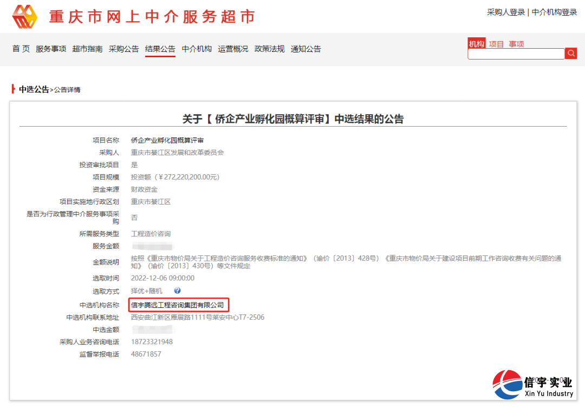Screen dimensions: 585x408
Task: Open the 中介机构 menu item
Action: [196, 49]
